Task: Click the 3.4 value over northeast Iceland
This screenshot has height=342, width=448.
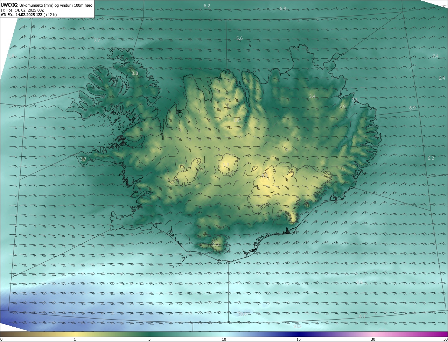Action: [x=313, y=96]
